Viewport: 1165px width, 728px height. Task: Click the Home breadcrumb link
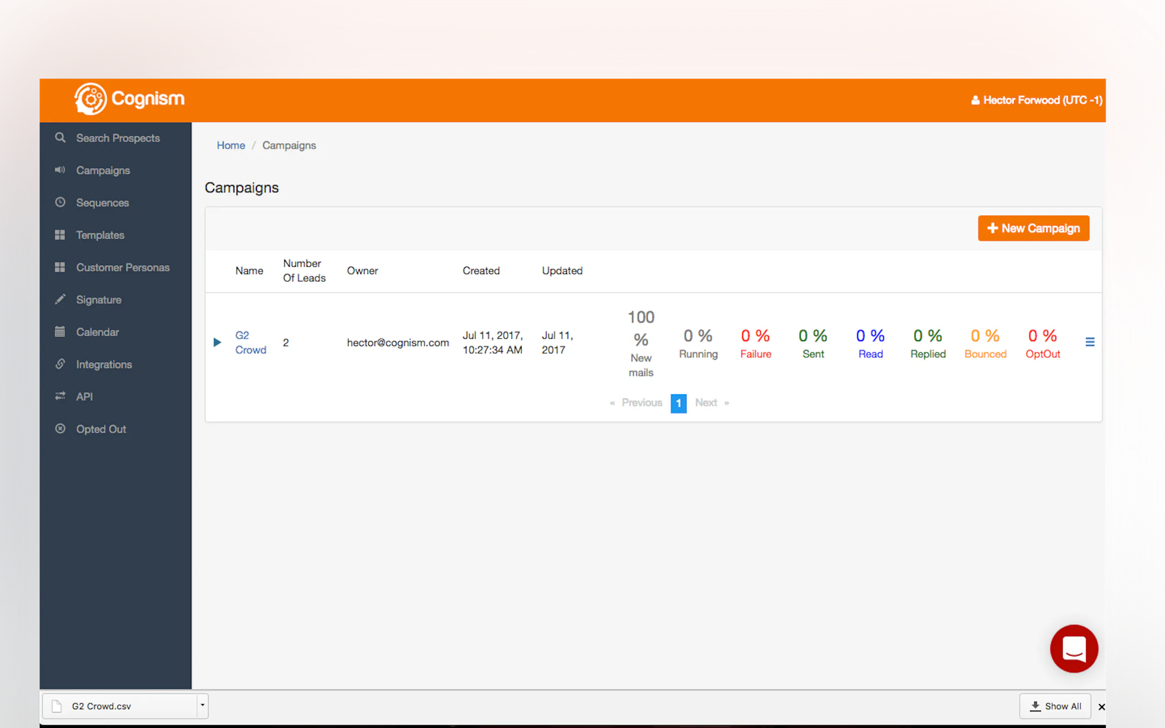231,145
